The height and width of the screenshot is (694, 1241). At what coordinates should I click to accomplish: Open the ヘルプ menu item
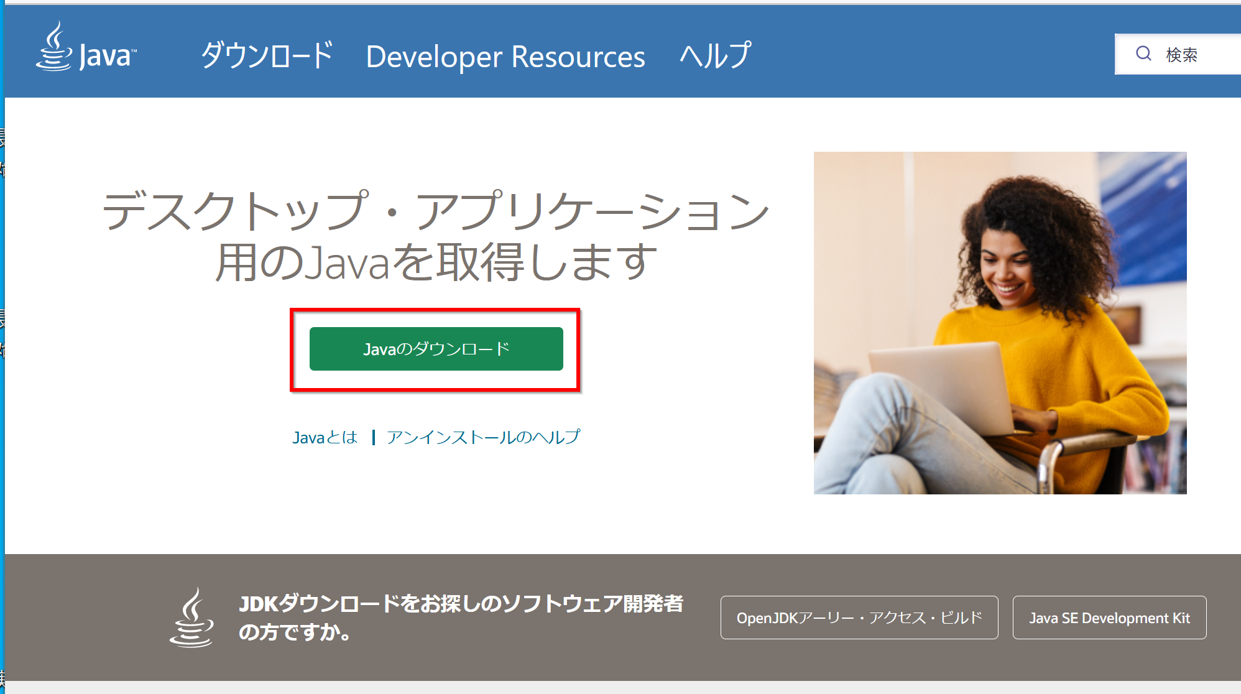coord(715,55)
